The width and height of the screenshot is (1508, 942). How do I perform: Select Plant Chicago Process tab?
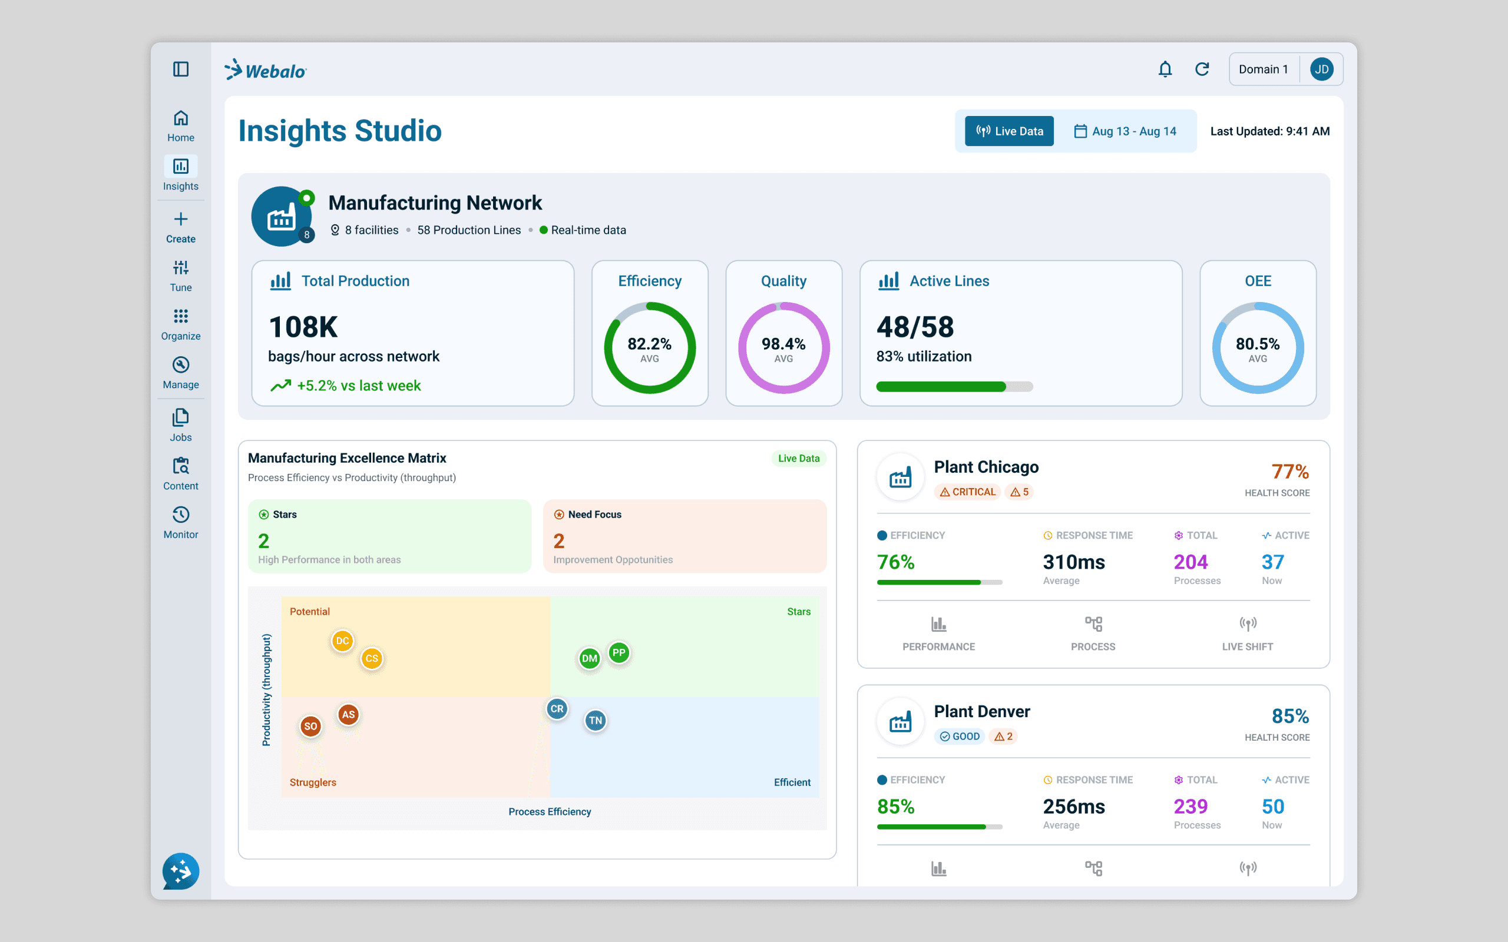[1093, 633]
